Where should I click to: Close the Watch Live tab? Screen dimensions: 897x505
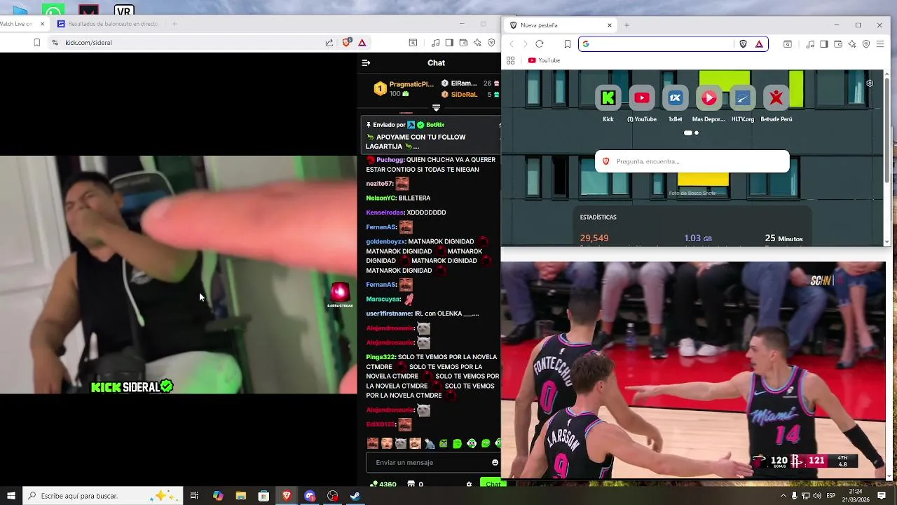(42, 24)
